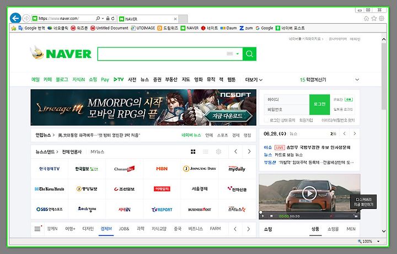Click the 아이디/비밀번호 찾기 link

click(338, 121)
